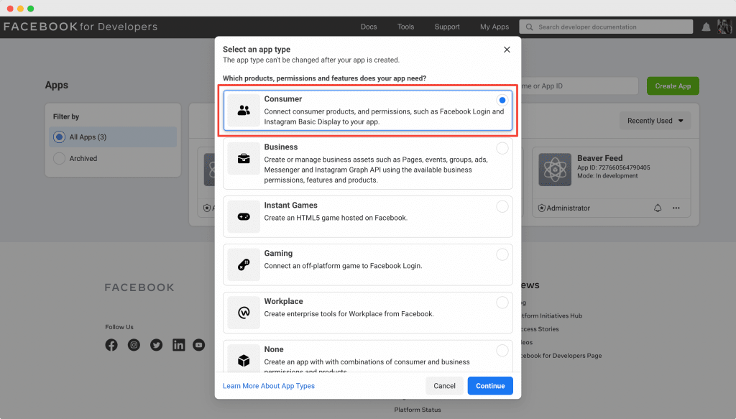Open the Docs menu
The width and height of the screenshot is (736, 419).
click(369, 27)
